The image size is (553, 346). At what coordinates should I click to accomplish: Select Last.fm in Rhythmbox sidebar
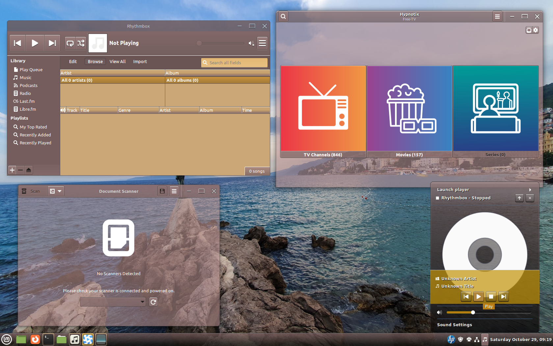point(27,101)
